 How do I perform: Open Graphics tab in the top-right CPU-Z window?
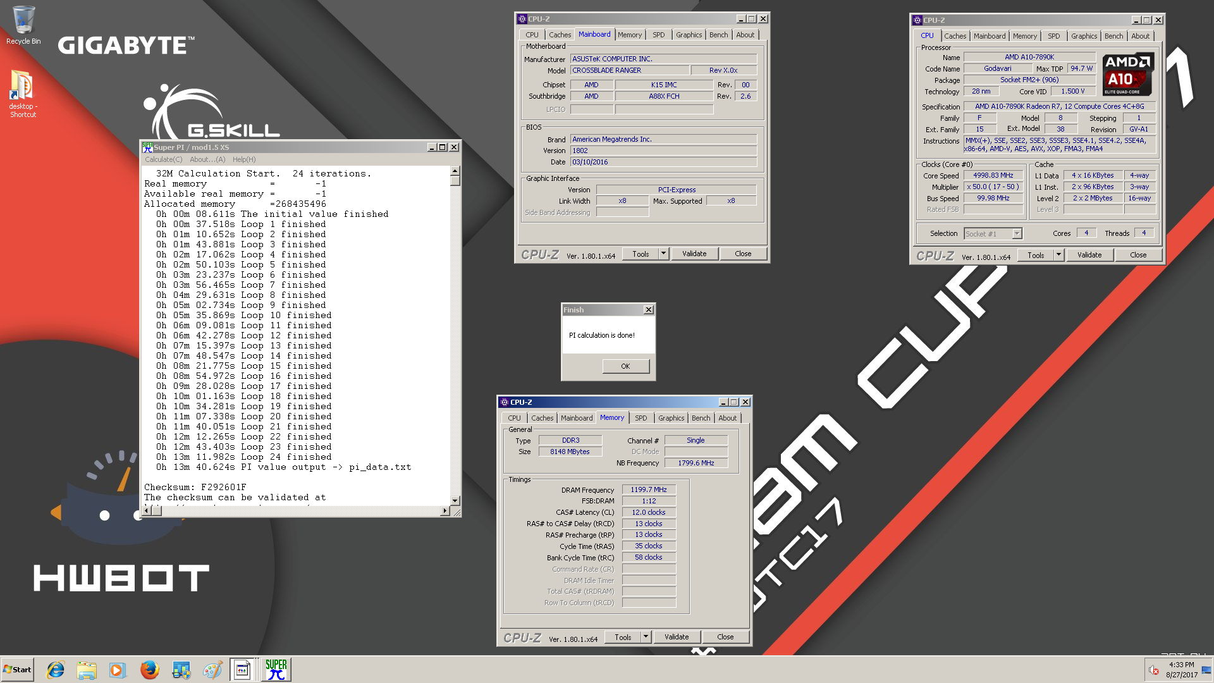(1084, 36)
